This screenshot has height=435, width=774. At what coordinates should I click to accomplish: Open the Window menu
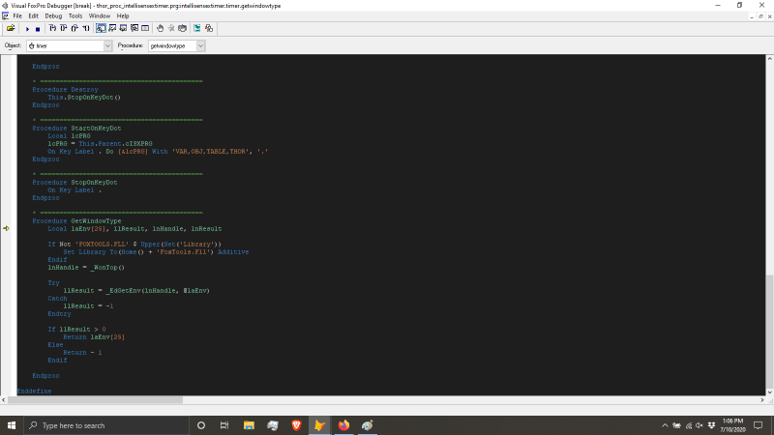coord(100,15)
